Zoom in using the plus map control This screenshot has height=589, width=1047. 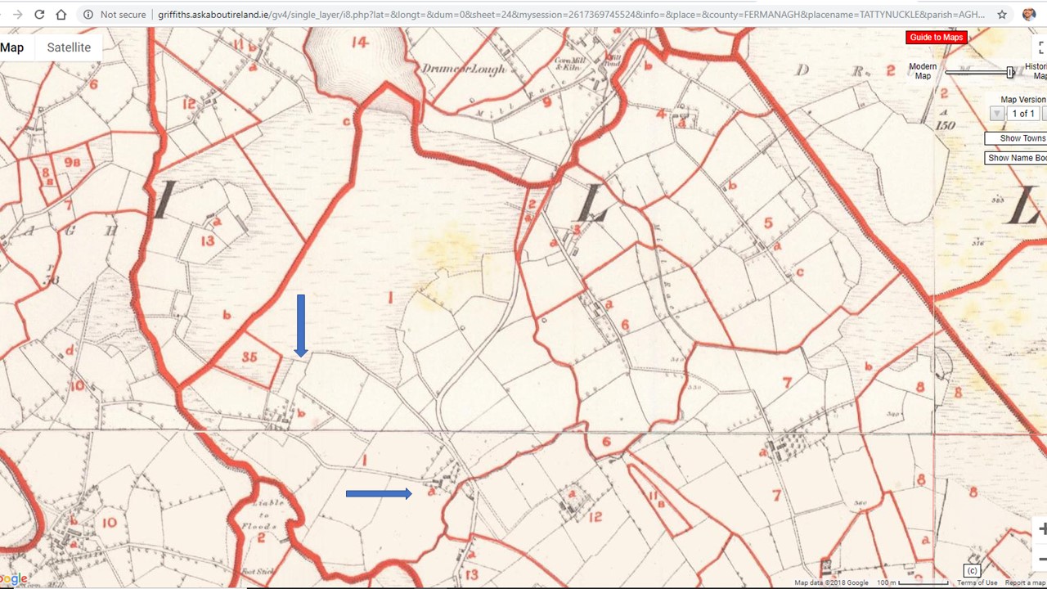click(1043, 530)
